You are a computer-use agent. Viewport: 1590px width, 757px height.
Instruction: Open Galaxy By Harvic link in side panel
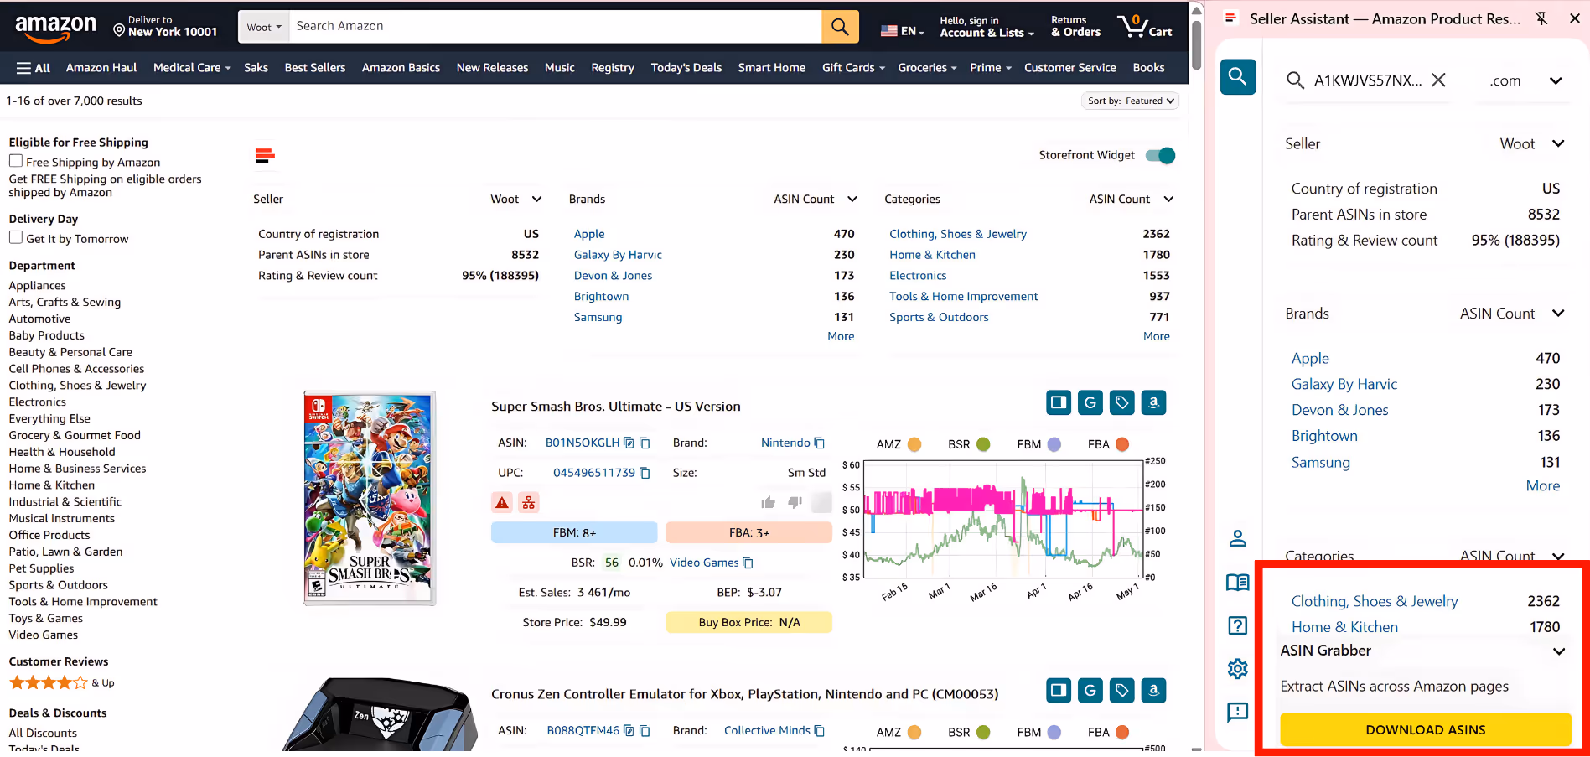pos(1344,384)
